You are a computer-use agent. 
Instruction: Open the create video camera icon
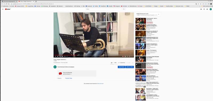pos(201,9)
